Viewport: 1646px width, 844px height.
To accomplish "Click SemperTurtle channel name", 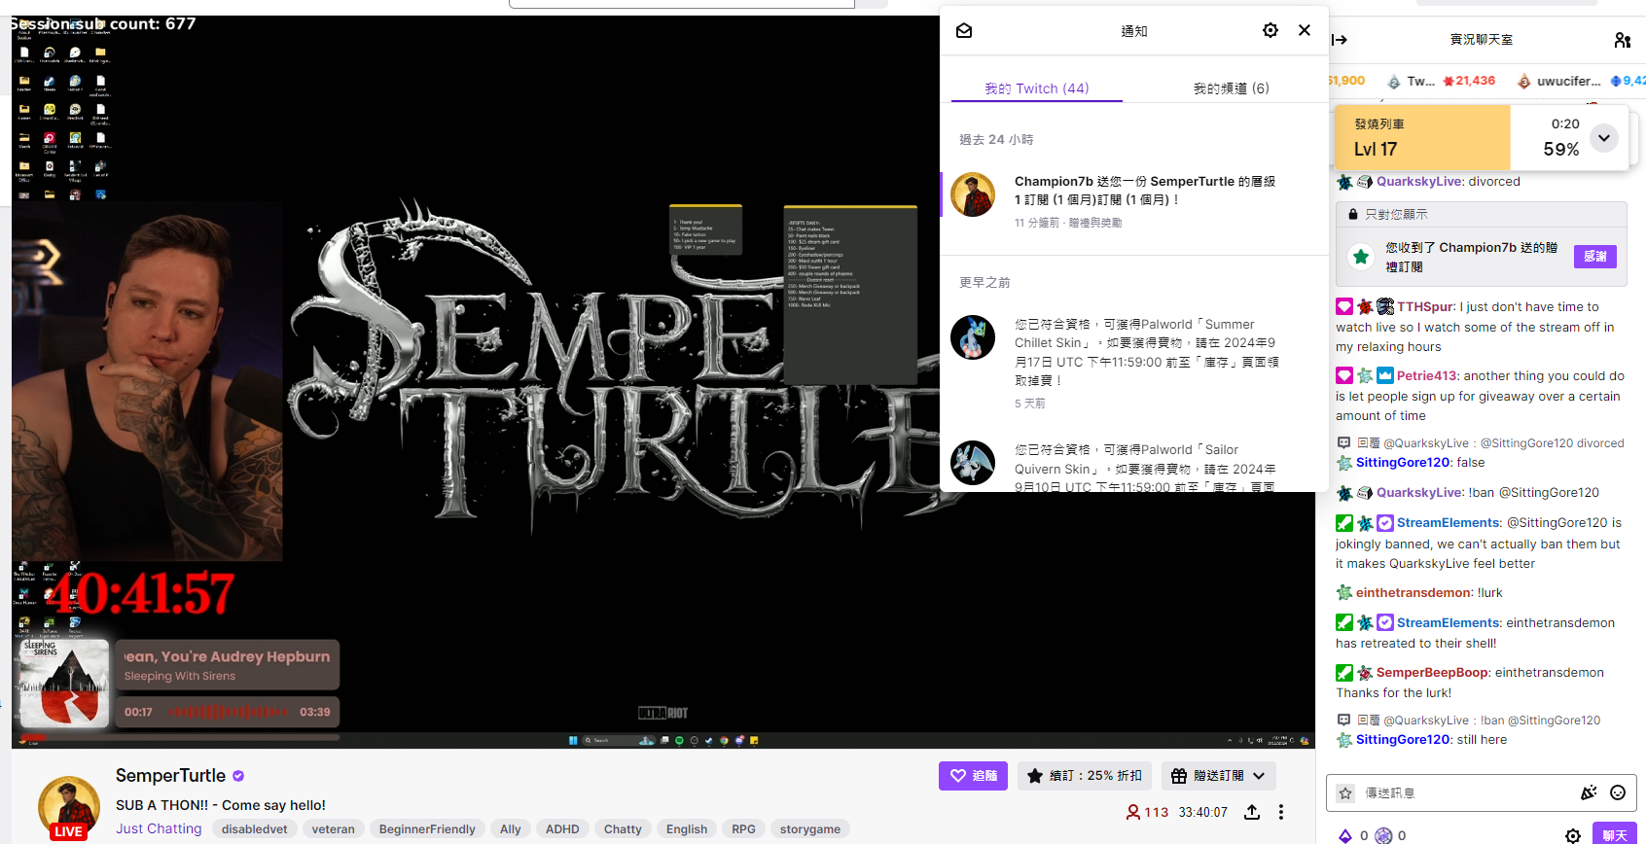I will 170,776.
